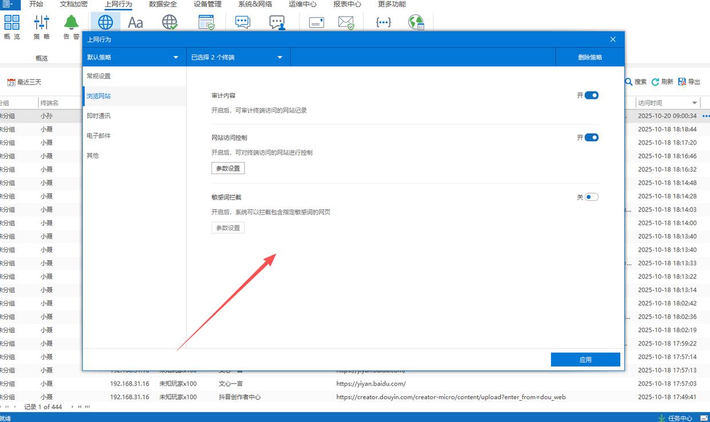Select 即时通讯 in the left sidebar

[98, 116]
